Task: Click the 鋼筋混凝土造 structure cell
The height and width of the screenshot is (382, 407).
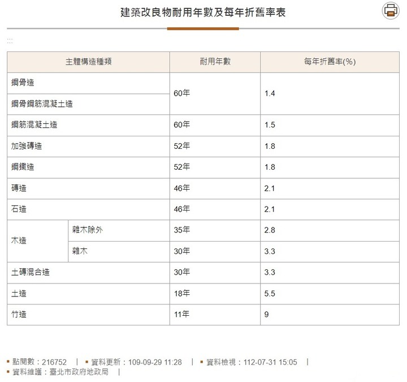Action: click(89, 125)
